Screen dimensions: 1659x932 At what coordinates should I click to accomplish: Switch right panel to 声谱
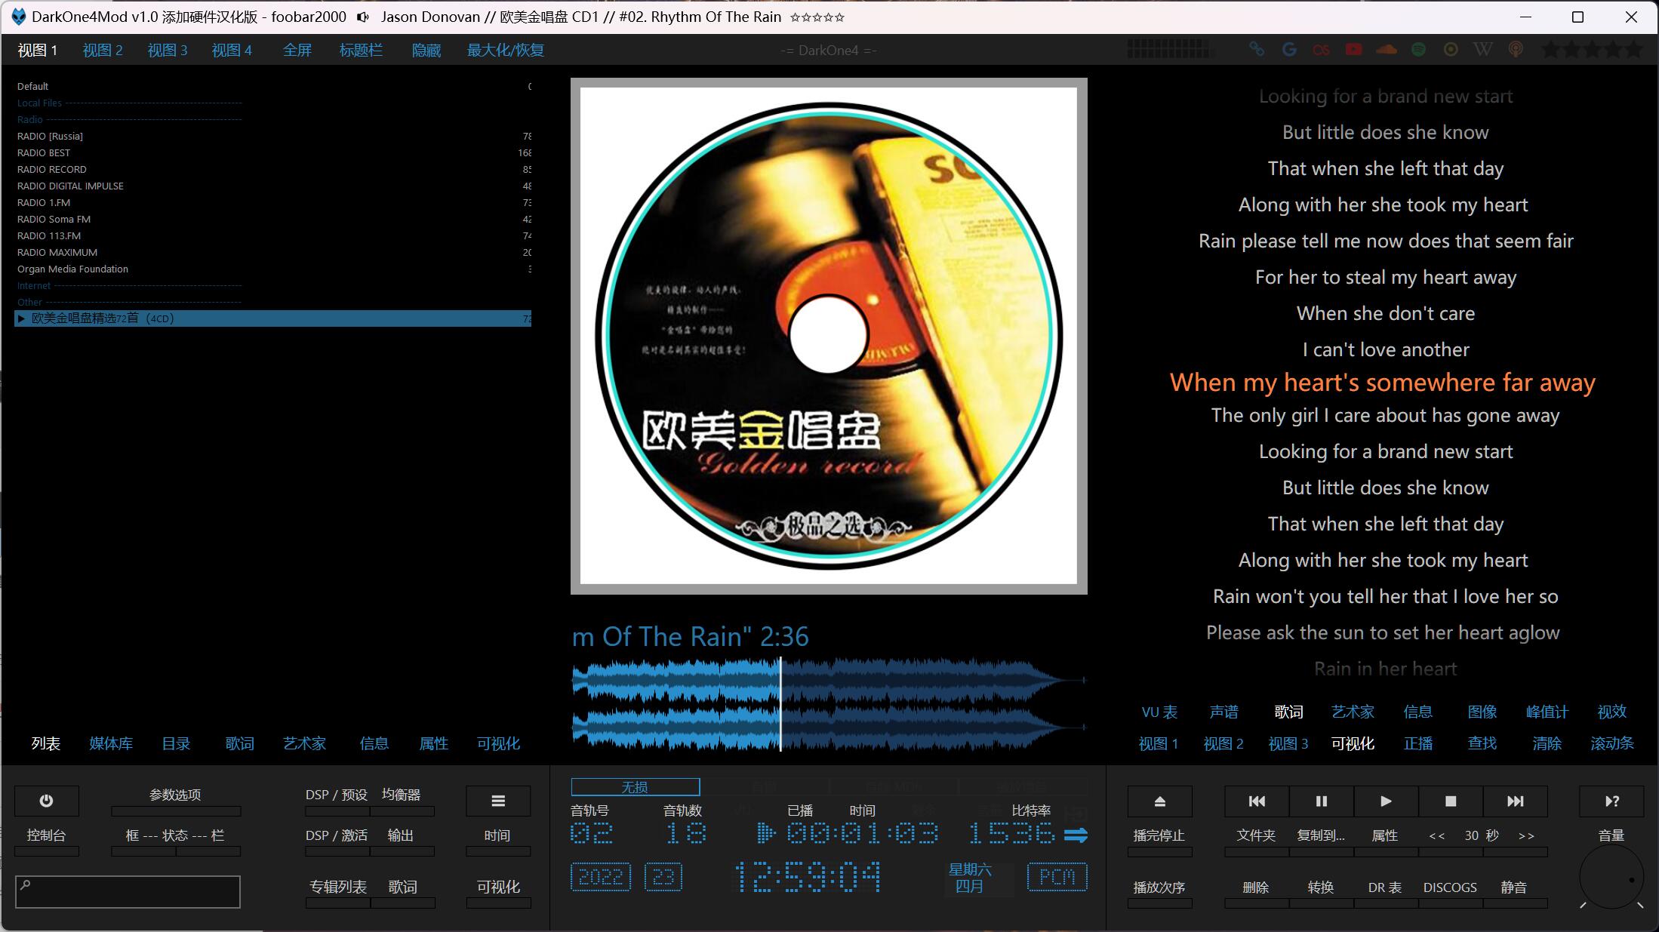pyautogui.click(x=1224, y=712)
